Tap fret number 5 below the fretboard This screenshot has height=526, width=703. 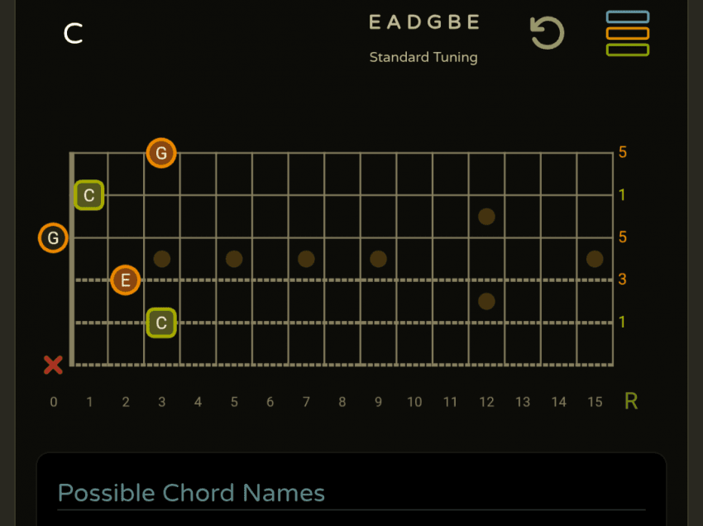click(x=234, y=403)
